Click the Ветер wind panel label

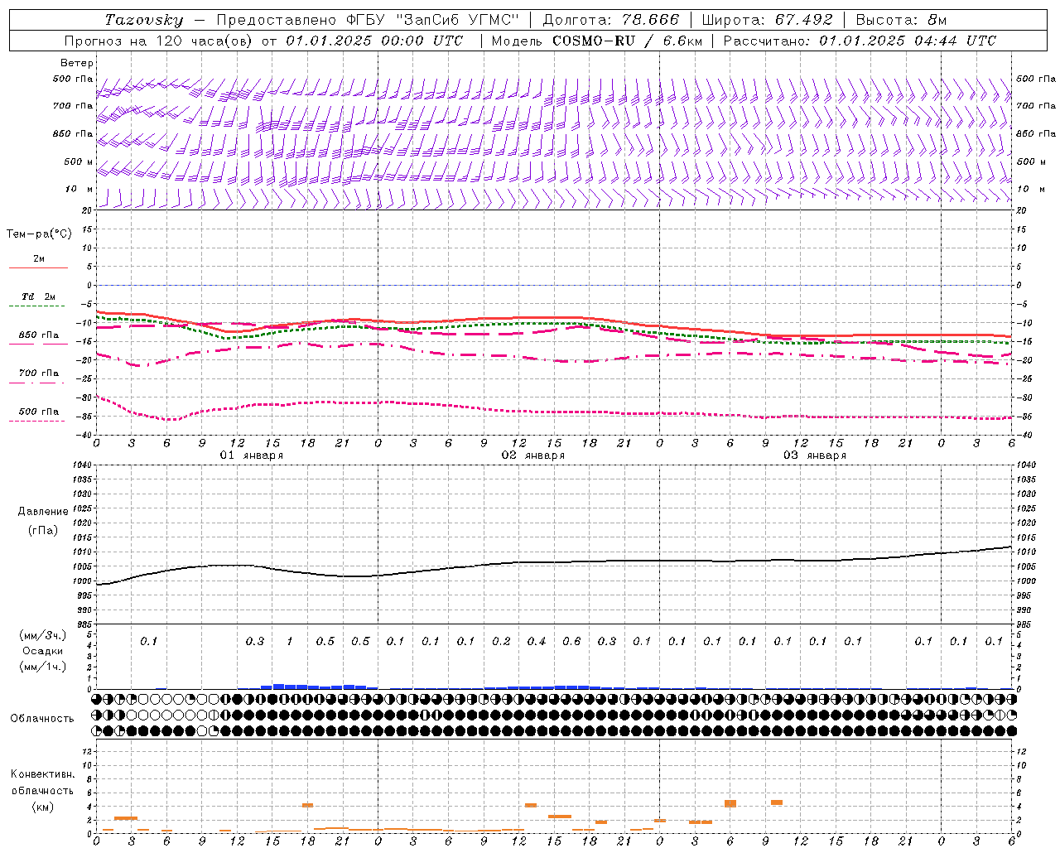click(77, 63)
